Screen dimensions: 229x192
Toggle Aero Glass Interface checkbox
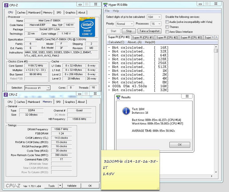coord(167,32)
